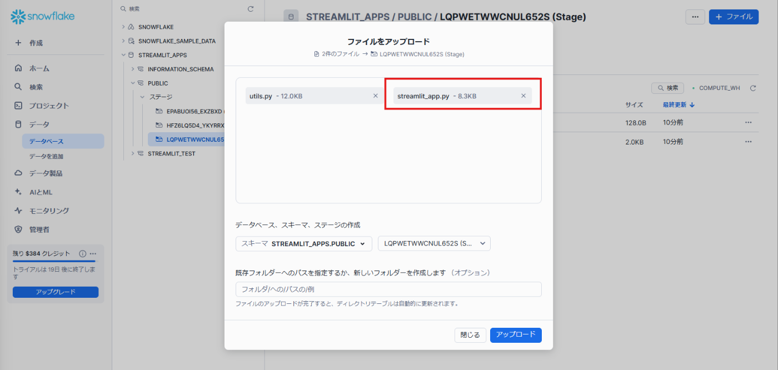Screen dimensions: 778x370
Task: Refresh the object explorer tree
Action: coord(251,9)
